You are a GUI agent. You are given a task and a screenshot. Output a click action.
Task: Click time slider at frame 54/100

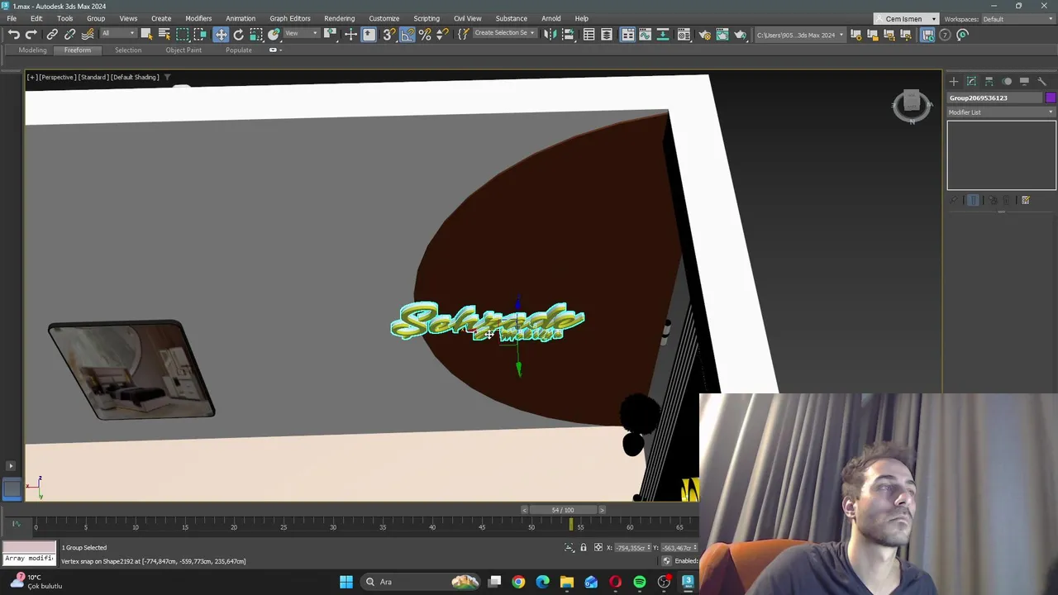[563, 510]
